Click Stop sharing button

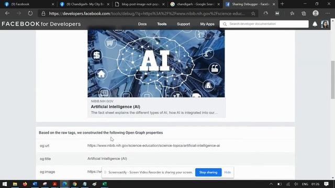pos(208,172)
